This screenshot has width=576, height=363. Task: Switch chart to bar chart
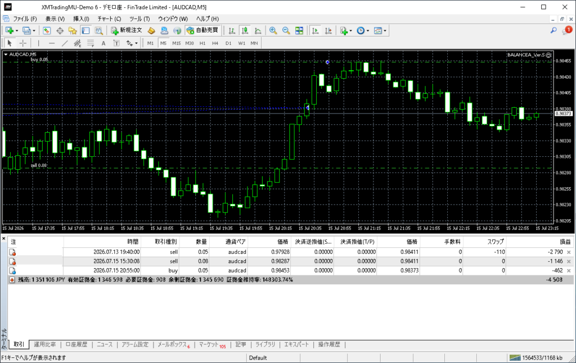pos(232,30)
